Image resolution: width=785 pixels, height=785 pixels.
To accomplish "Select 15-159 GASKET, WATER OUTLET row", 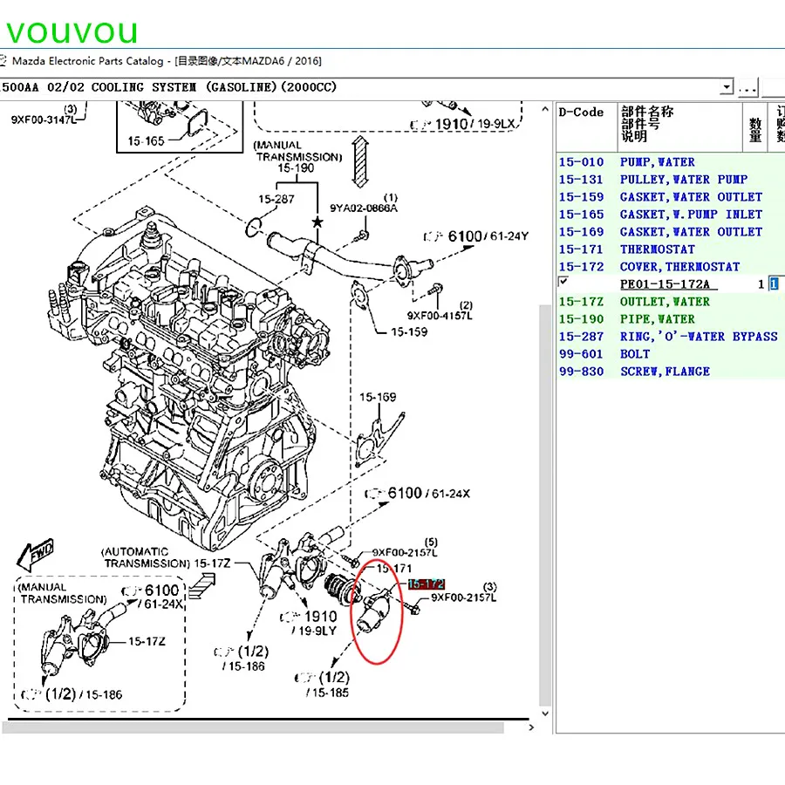I will pyautogui.click(x=671, y=197).
